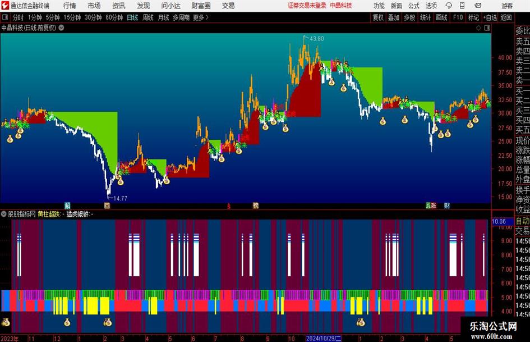530x342 pixels.
Task: Click the 涨 marker below the chart
Action: 434,206
